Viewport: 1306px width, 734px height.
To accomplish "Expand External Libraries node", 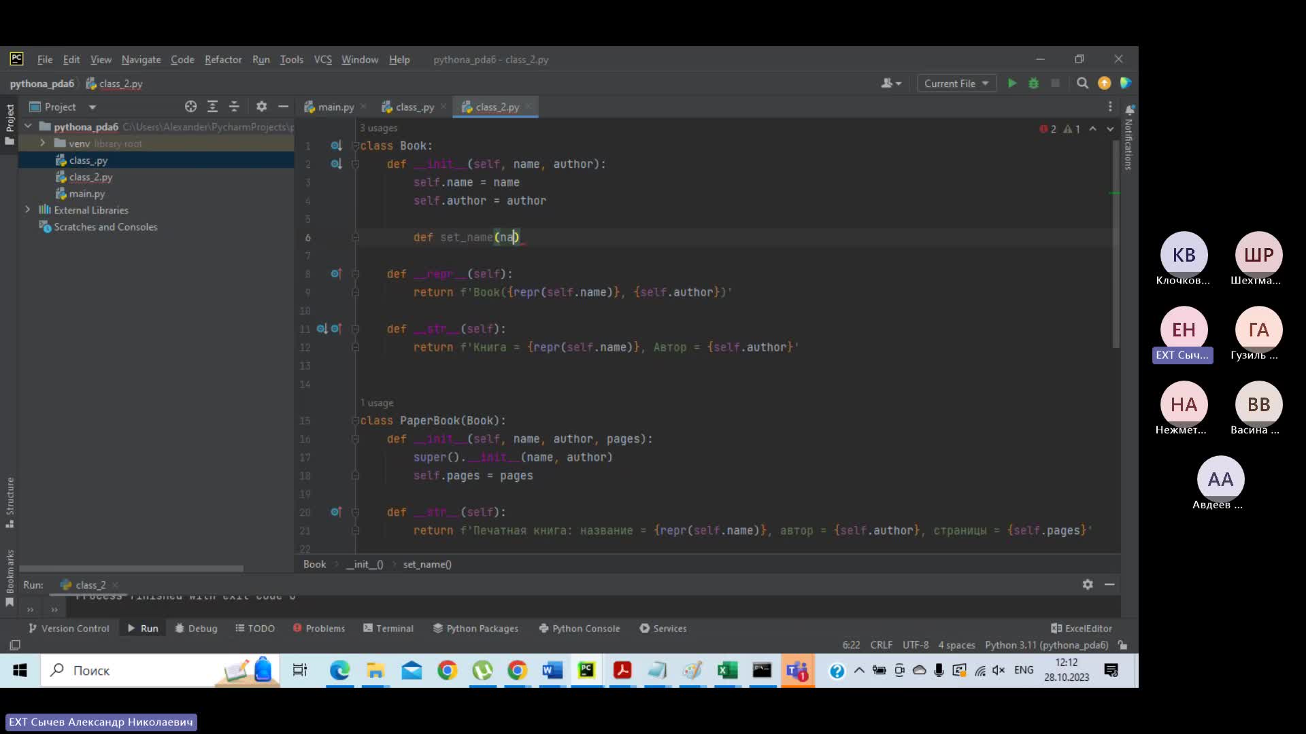I will (28, 210).
